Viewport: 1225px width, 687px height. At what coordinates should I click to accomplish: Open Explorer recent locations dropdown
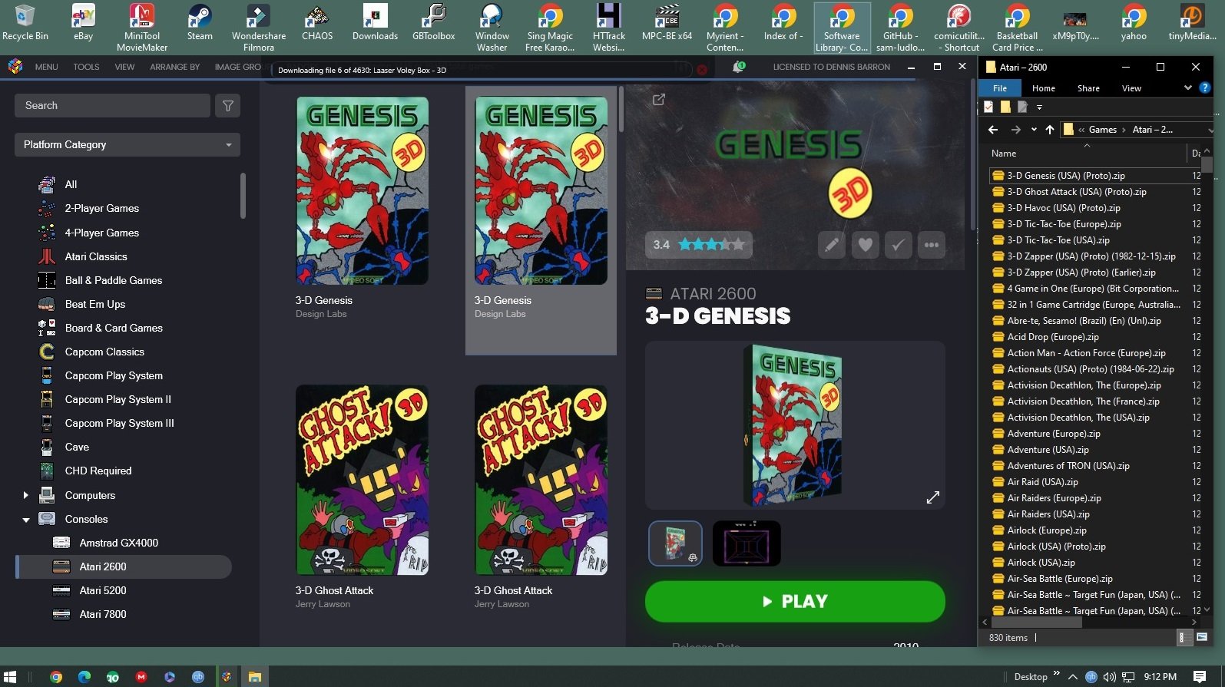tap(1034, 130)
